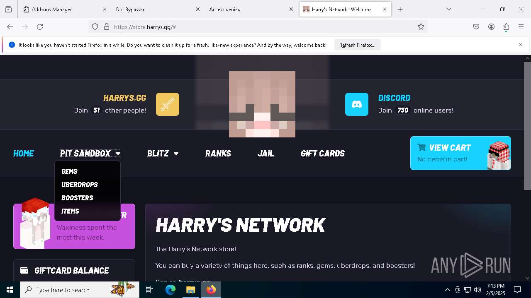Select Boosters from the Pit Sandbox menu

tap(77, 198)
